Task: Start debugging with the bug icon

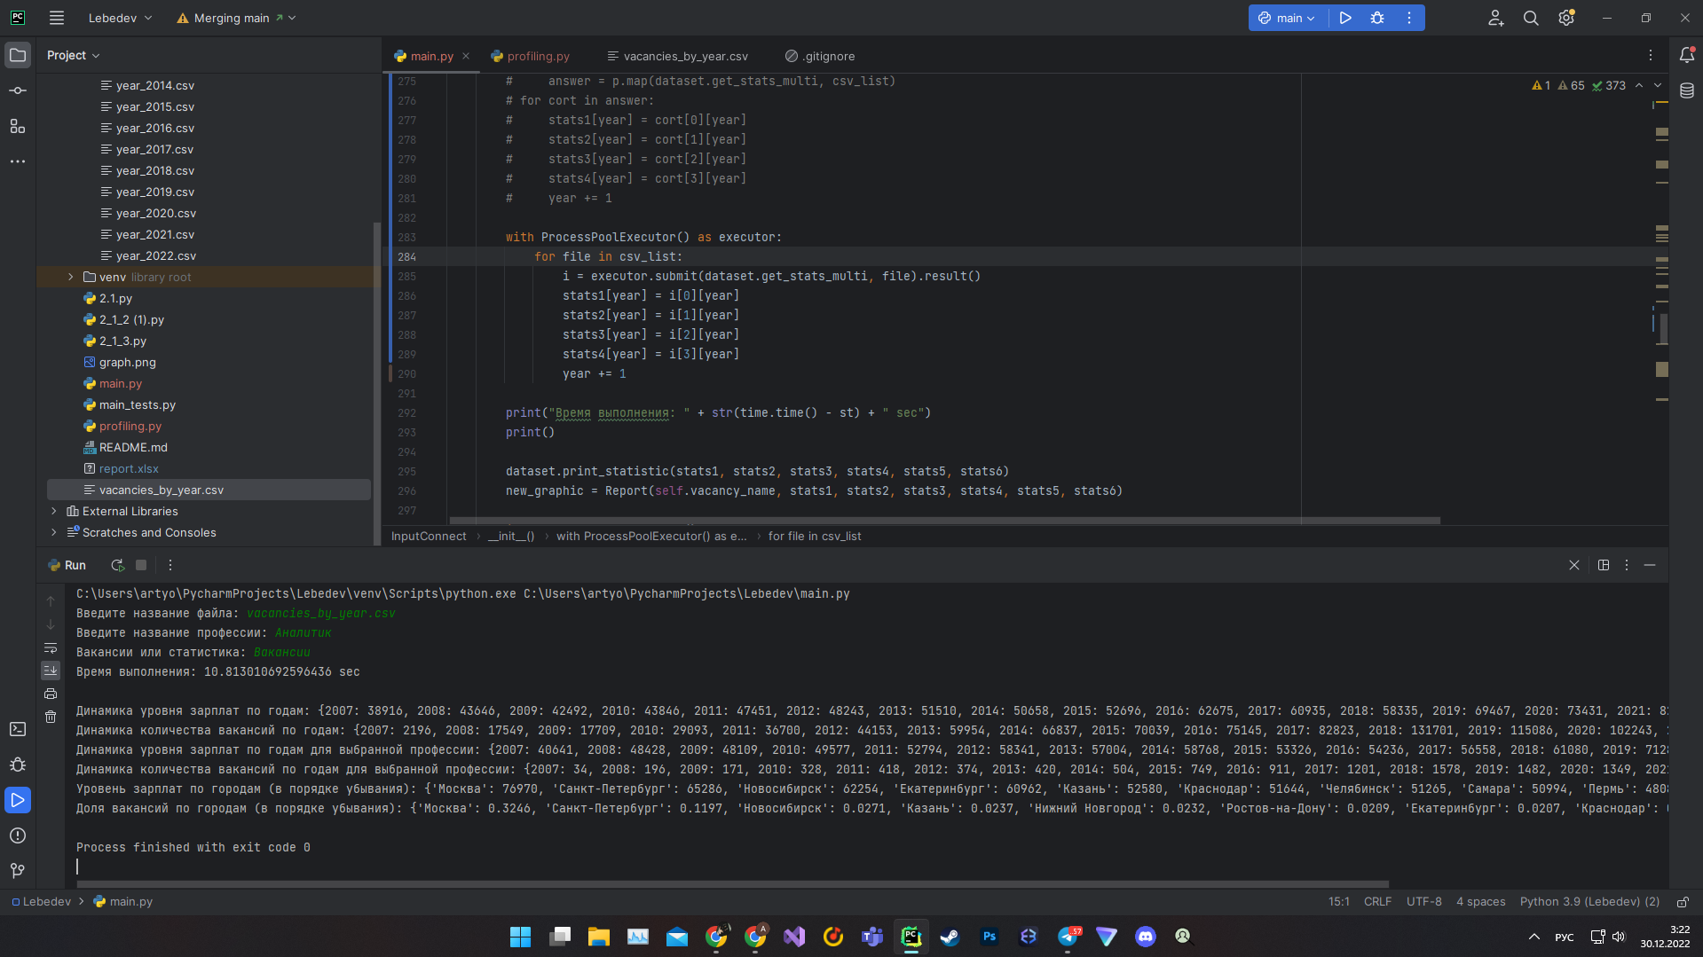Action: tap(1376, 18)
